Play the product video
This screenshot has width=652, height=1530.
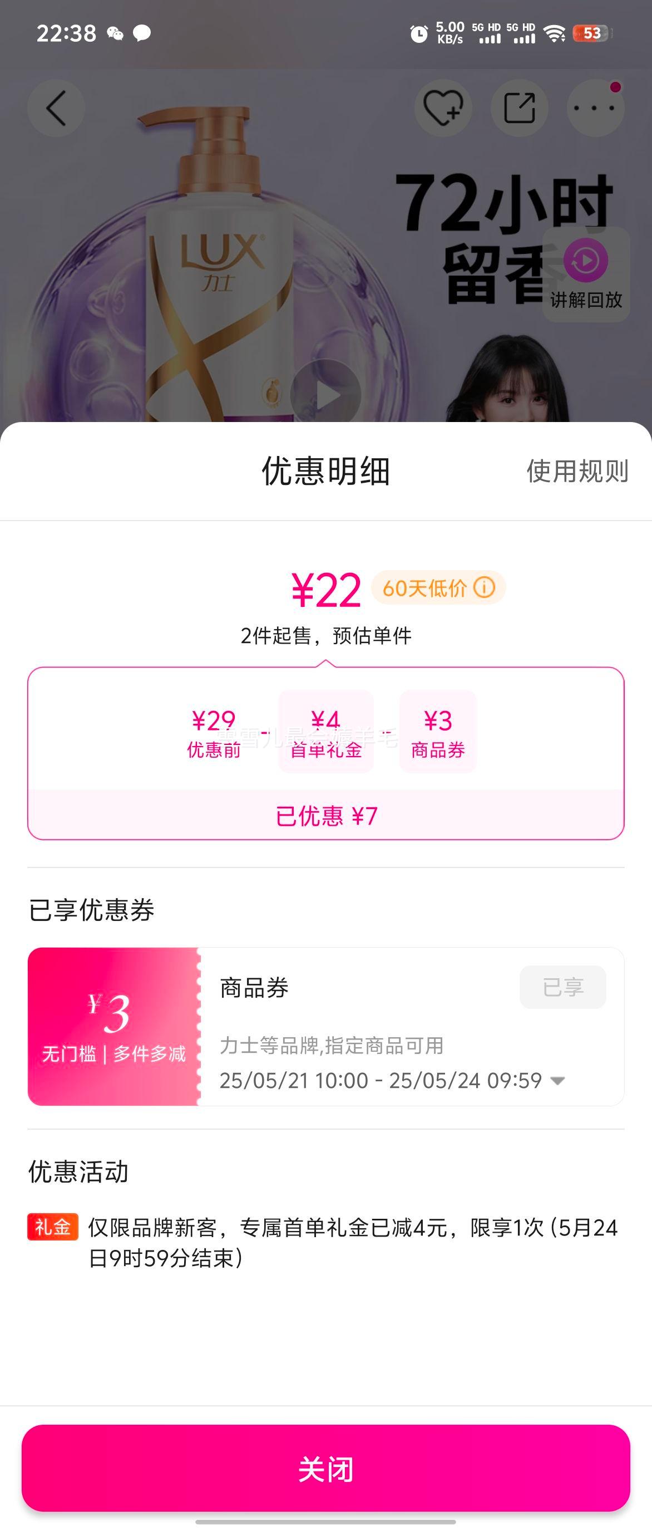(325, 394)
